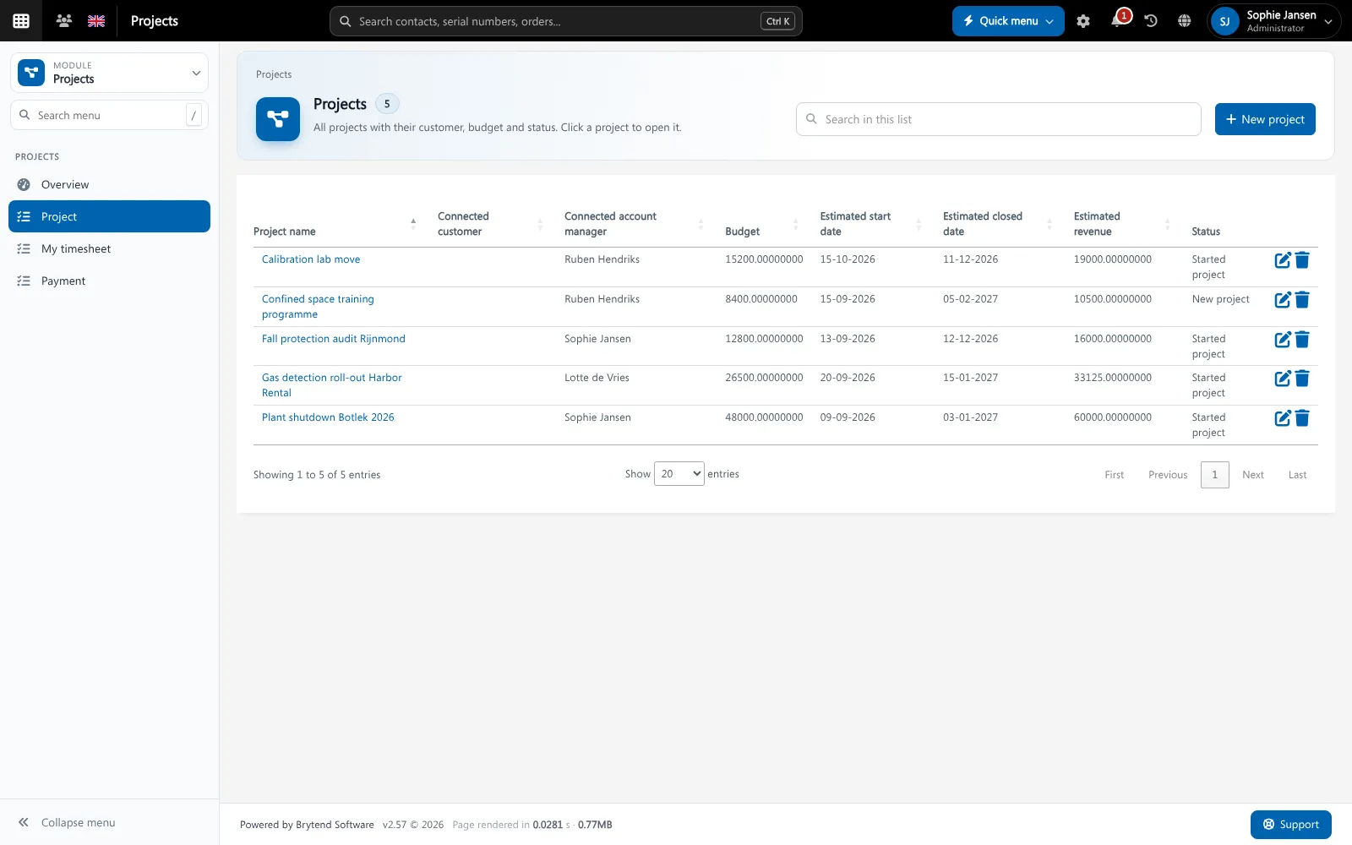Edit the Confined space training programme row
Viewport: 1352px width, 845px height.
coord(1283,300)
